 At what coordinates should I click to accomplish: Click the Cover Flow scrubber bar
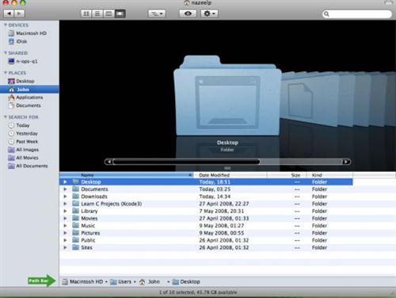(x=186, y=162)
